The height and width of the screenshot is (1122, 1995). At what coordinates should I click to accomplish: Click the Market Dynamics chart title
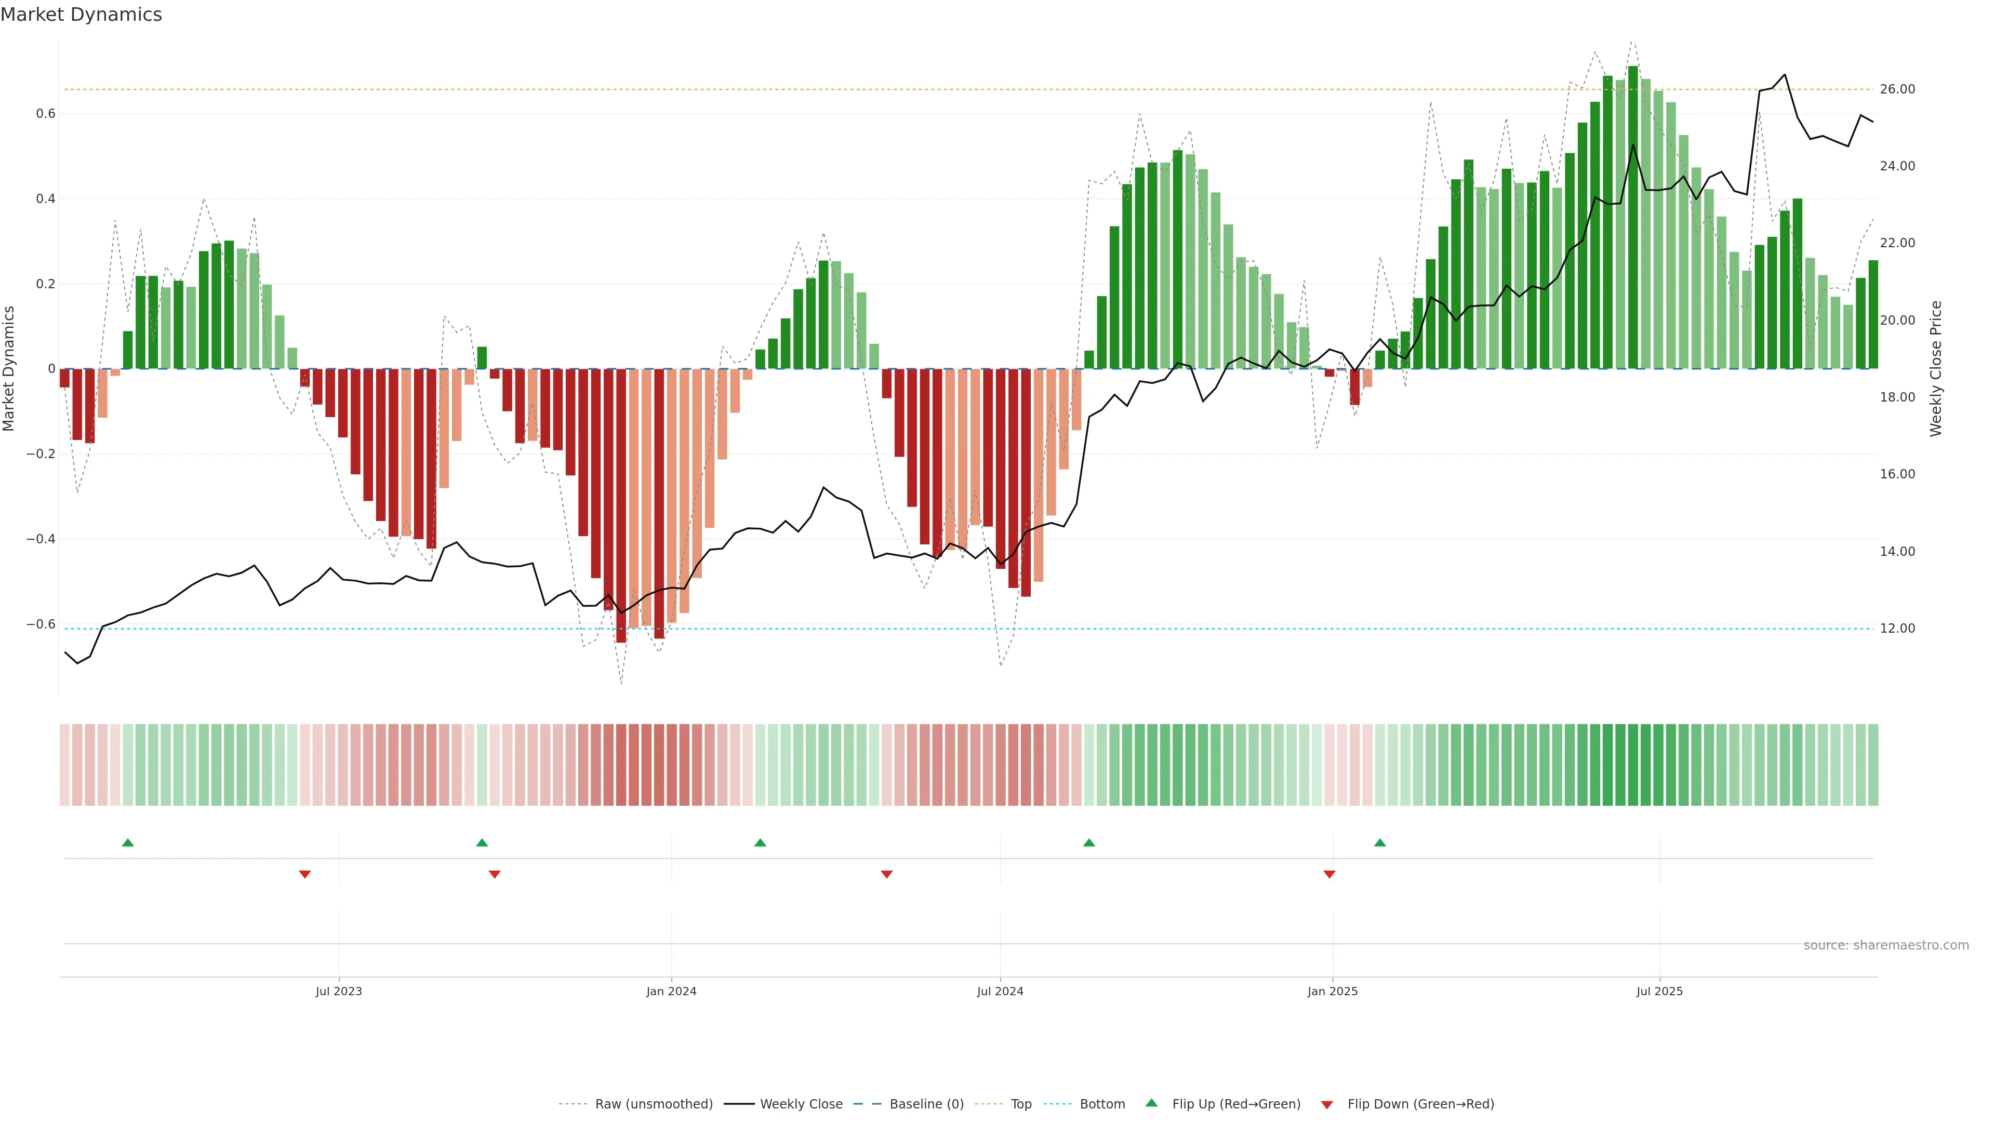pyautogui.click(x=82, y=15)
